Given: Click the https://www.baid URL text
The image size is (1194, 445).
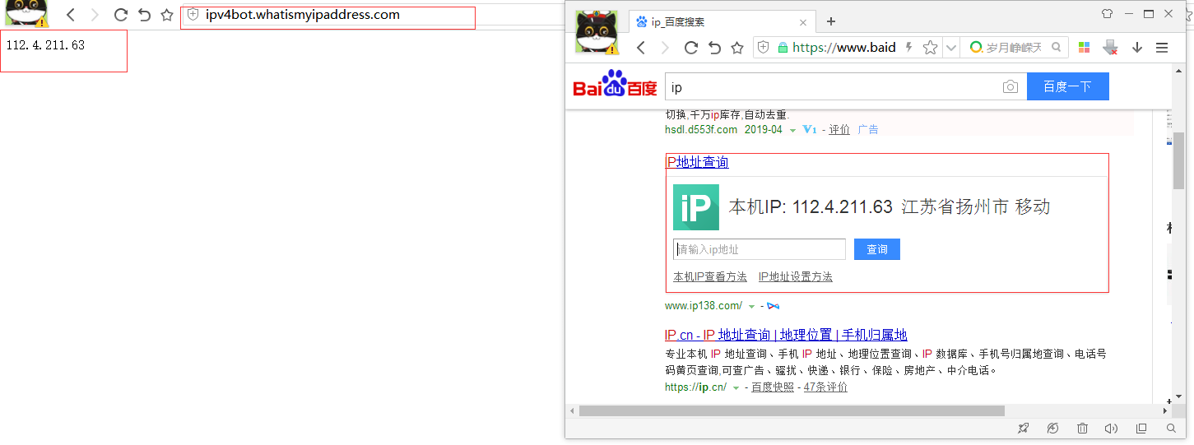Looking at the screenshot, I should pos(843,48).
